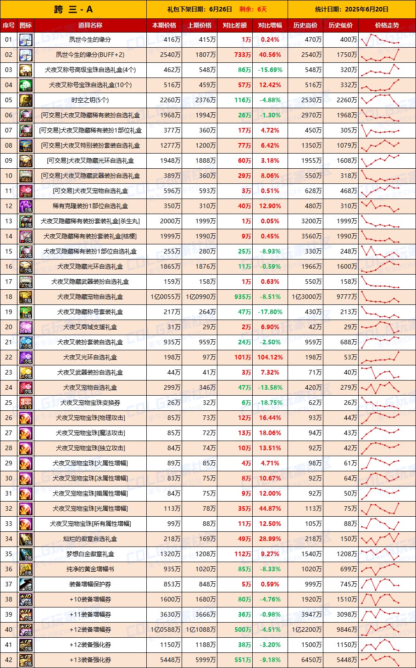Click the icon for 纯净的黄金增幅书
The image size is (416, 668).
click(26, 569)
